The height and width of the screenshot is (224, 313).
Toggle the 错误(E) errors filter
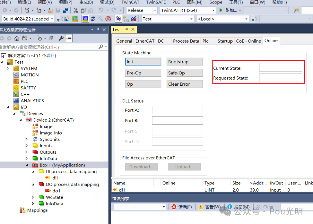[182, 207]
